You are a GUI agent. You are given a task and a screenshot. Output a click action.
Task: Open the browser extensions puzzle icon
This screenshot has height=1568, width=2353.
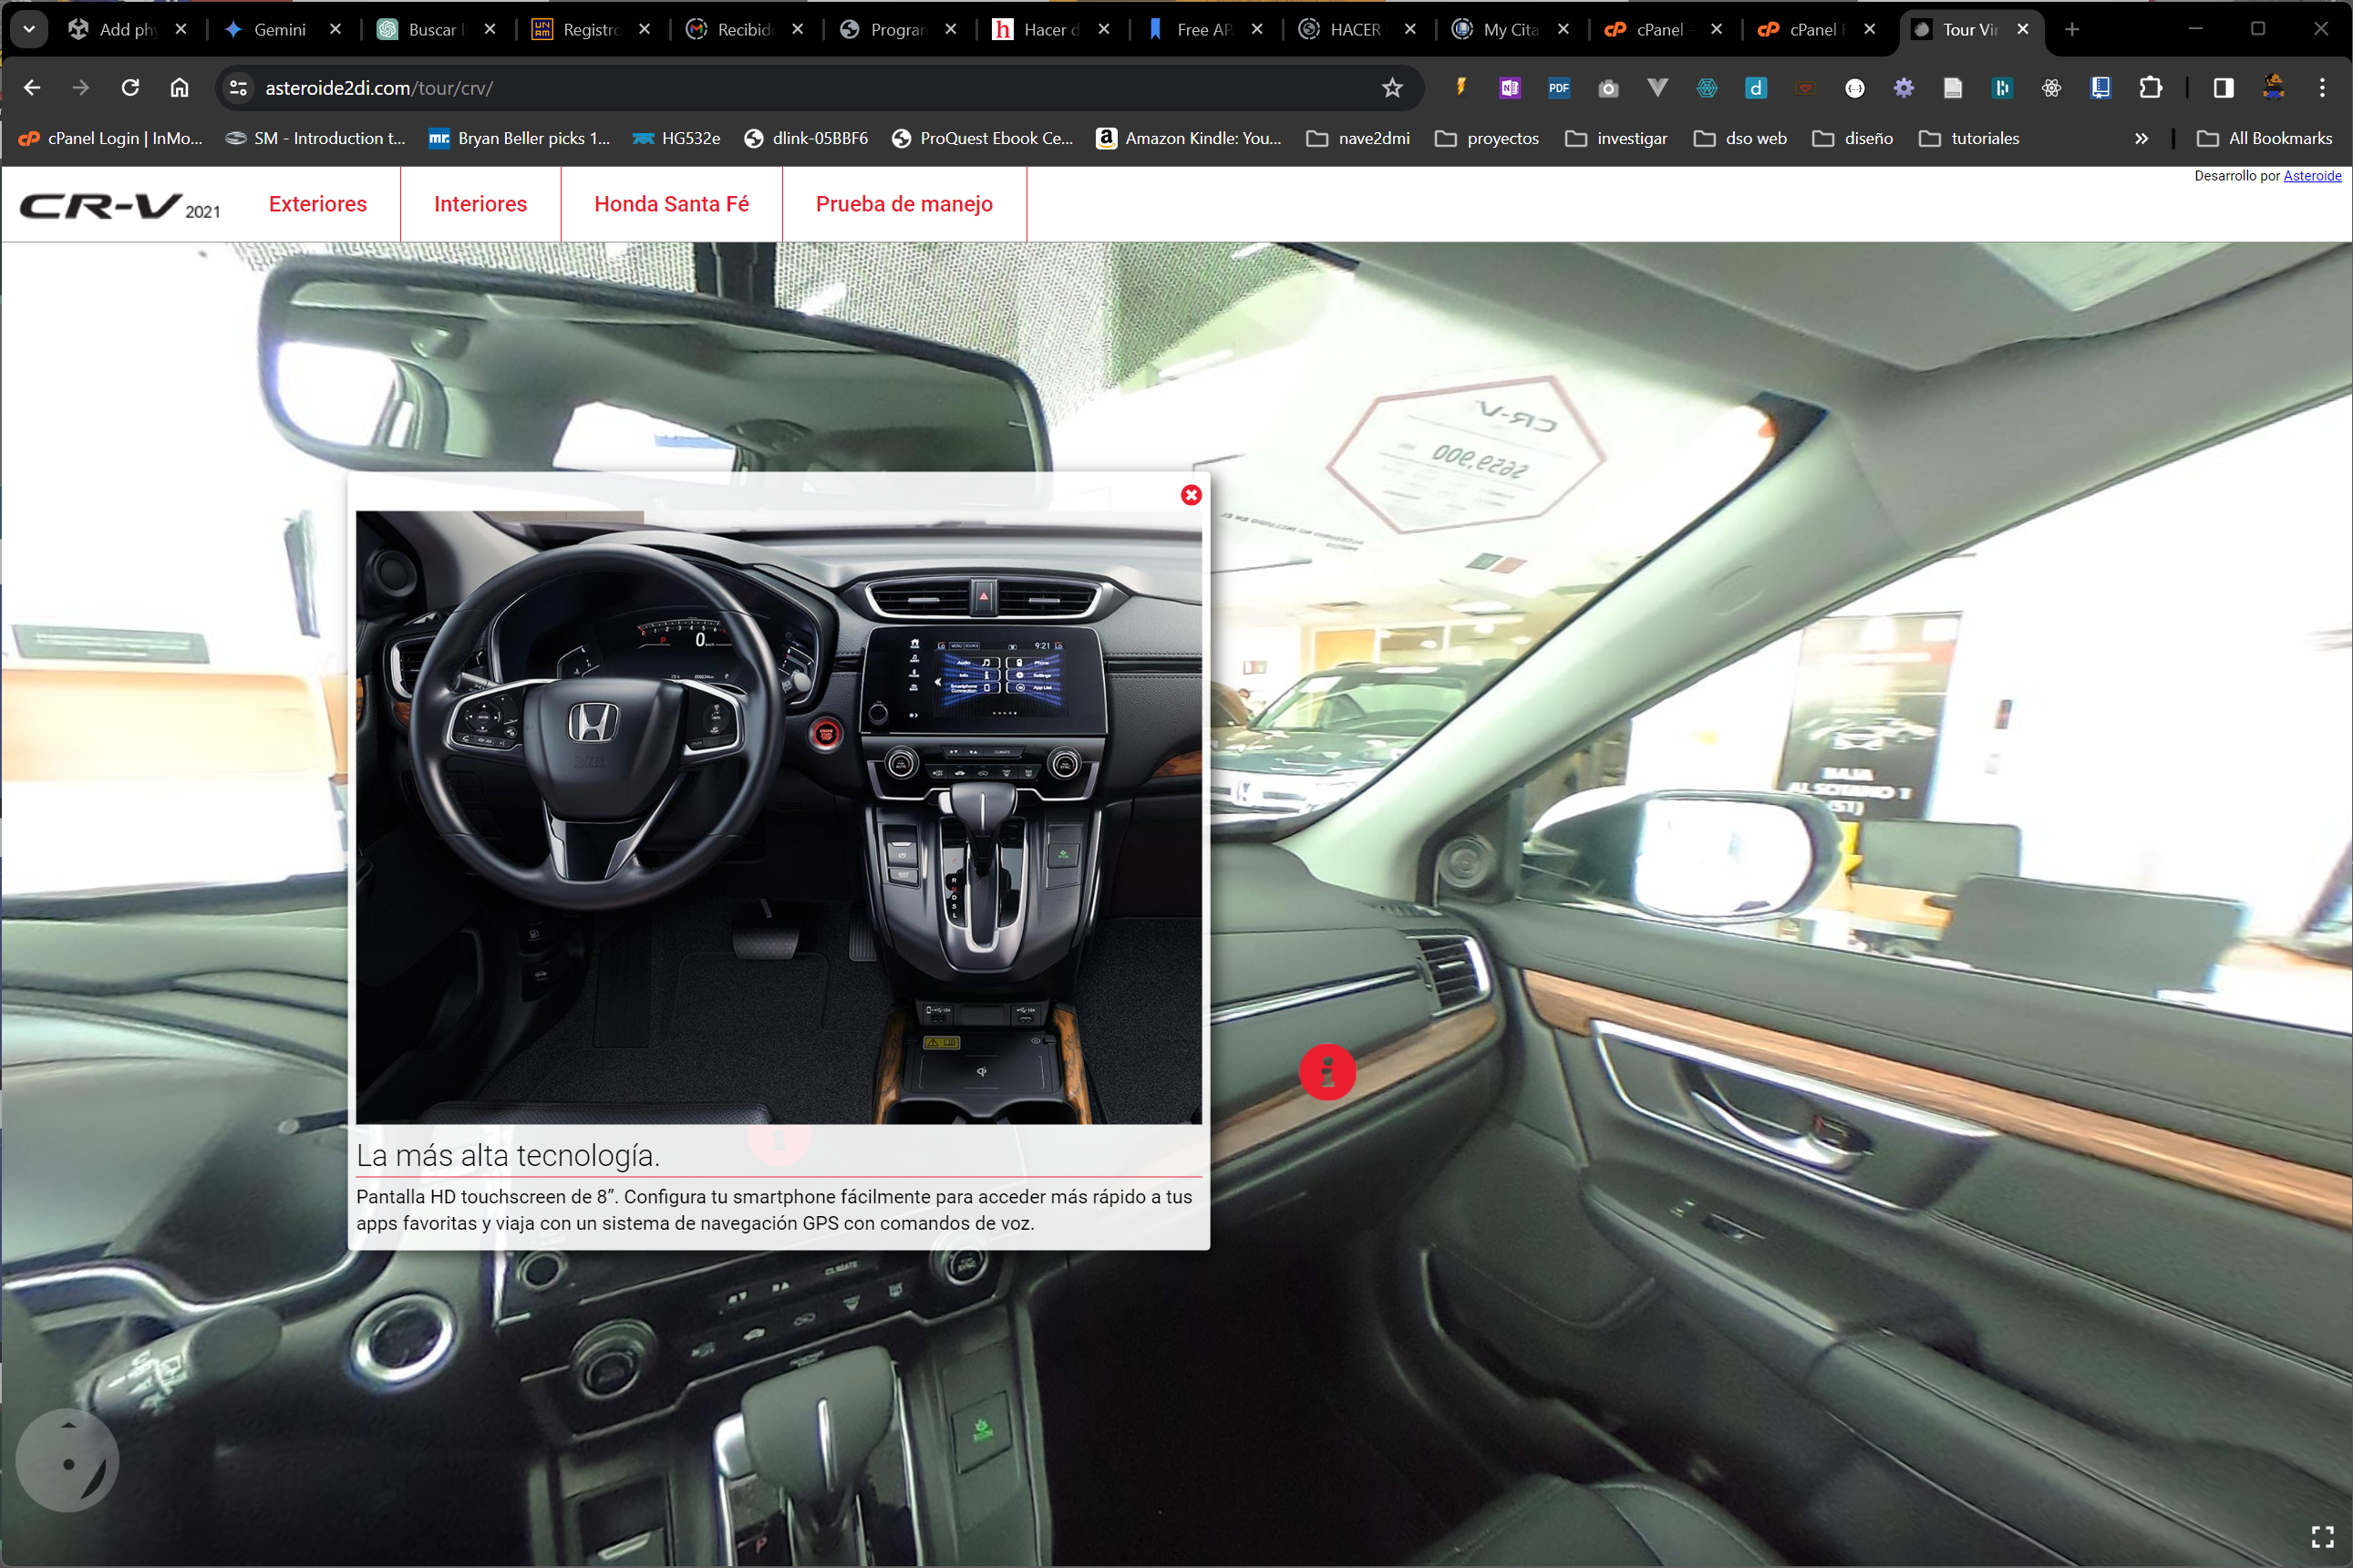[x=2150, y=88]
